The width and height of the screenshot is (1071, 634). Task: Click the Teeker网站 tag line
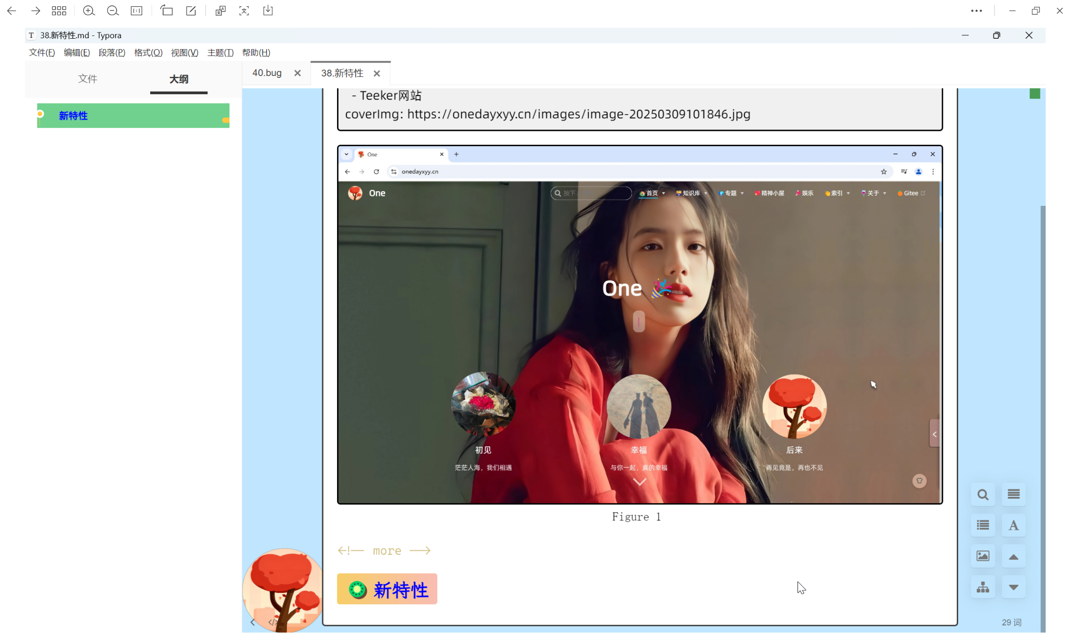click(x=386, y=96)
